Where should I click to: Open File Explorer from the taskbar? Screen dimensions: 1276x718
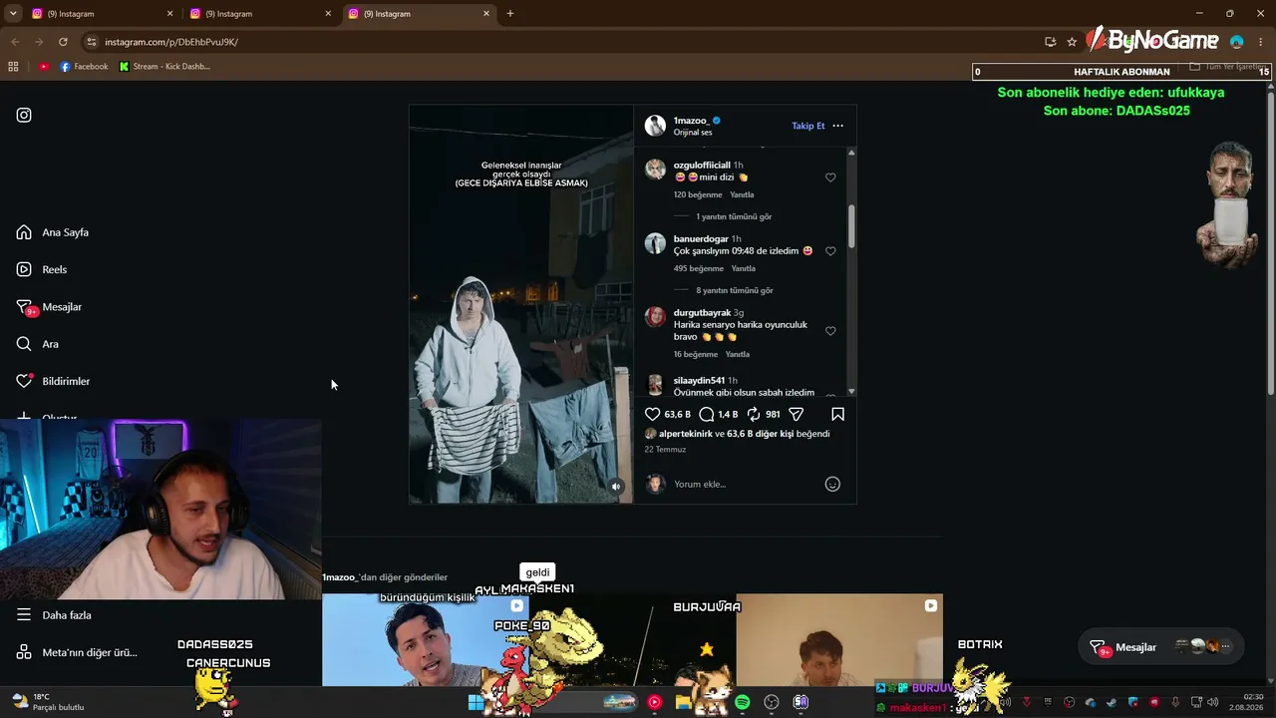[x=683, y=703]
